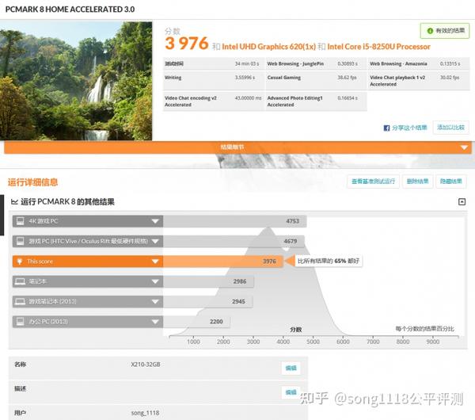Open the This score dropdown arrow
This screenshot has width=475, height=420.
pos(155,262)
